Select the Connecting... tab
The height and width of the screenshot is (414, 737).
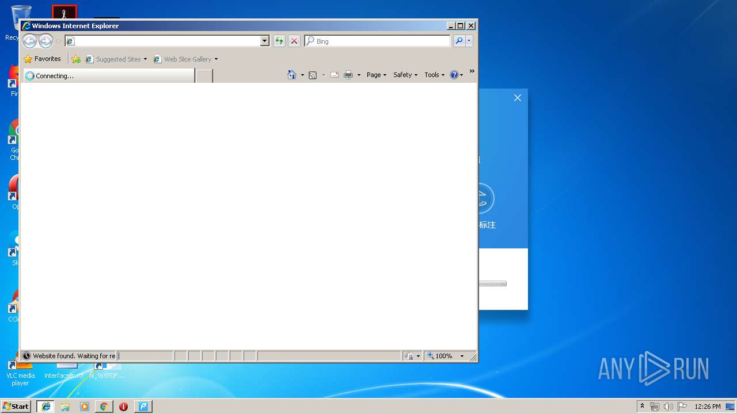click(108, 75)
